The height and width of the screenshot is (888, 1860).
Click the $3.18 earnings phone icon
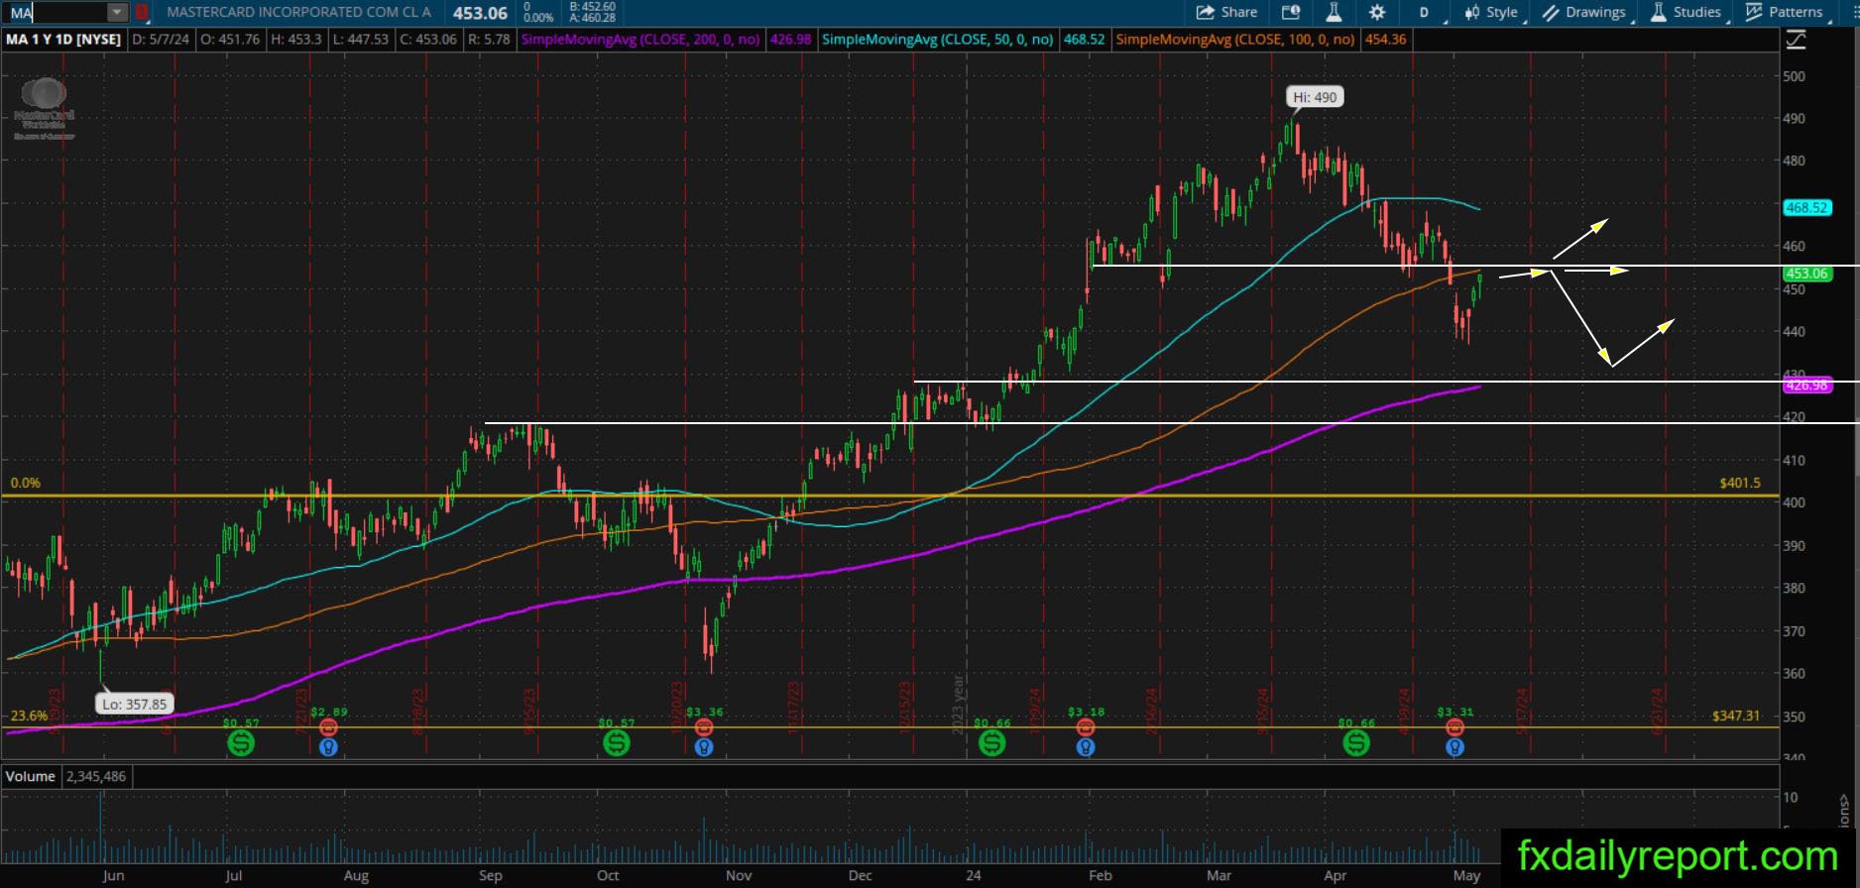(x=1086, y=728)
